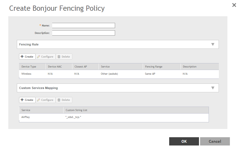Configure the selected custom service mapping

coord(45,100)
